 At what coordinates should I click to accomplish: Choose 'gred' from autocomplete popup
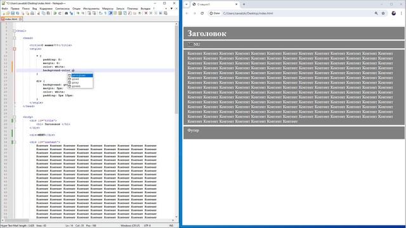[75, 79]
